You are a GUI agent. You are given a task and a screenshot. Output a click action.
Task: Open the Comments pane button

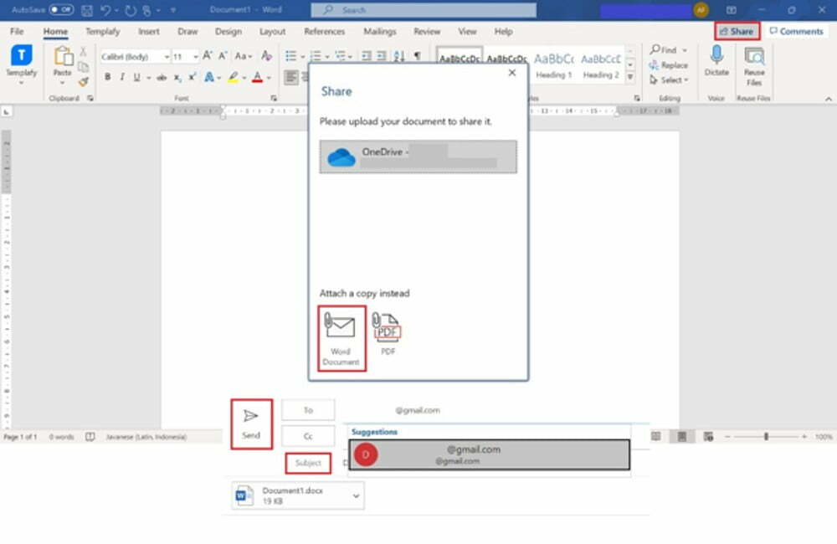(x=796, y=31)
